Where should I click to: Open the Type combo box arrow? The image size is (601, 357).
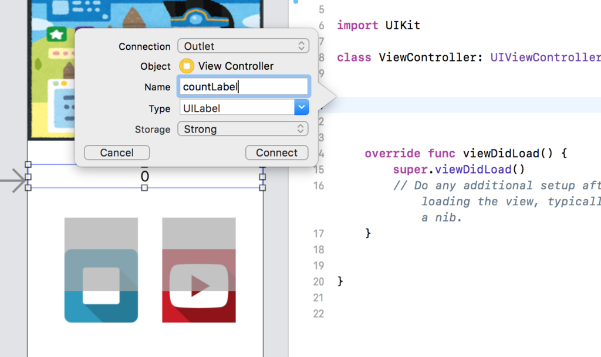coord(301,107)
